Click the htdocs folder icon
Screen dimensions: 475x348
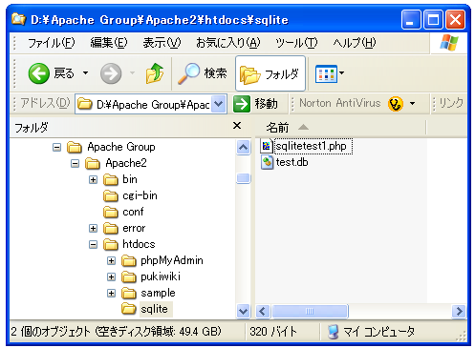(111, 244)
